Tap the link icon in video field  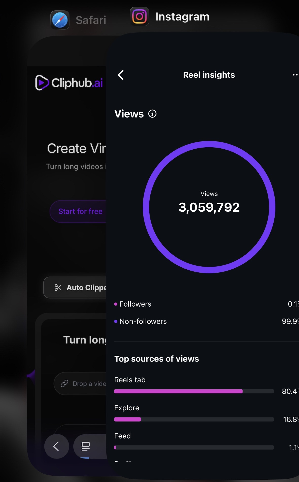pos(64,384)
